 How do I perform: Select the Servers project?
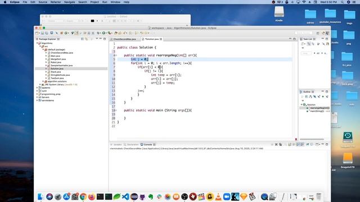[x=46, y=97]
